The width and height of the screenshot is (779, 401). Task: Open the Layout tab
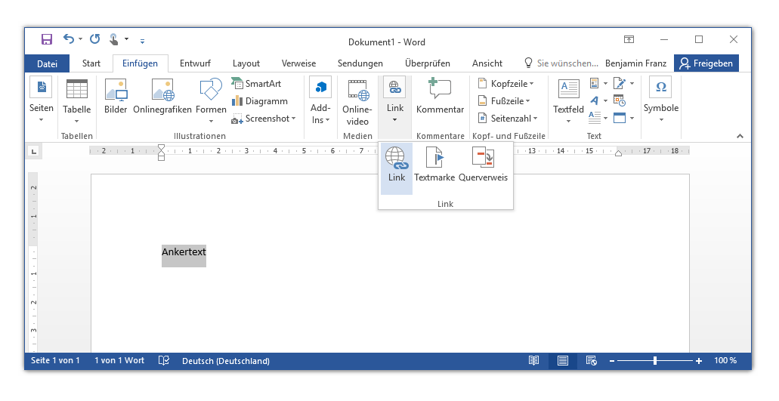246,63
